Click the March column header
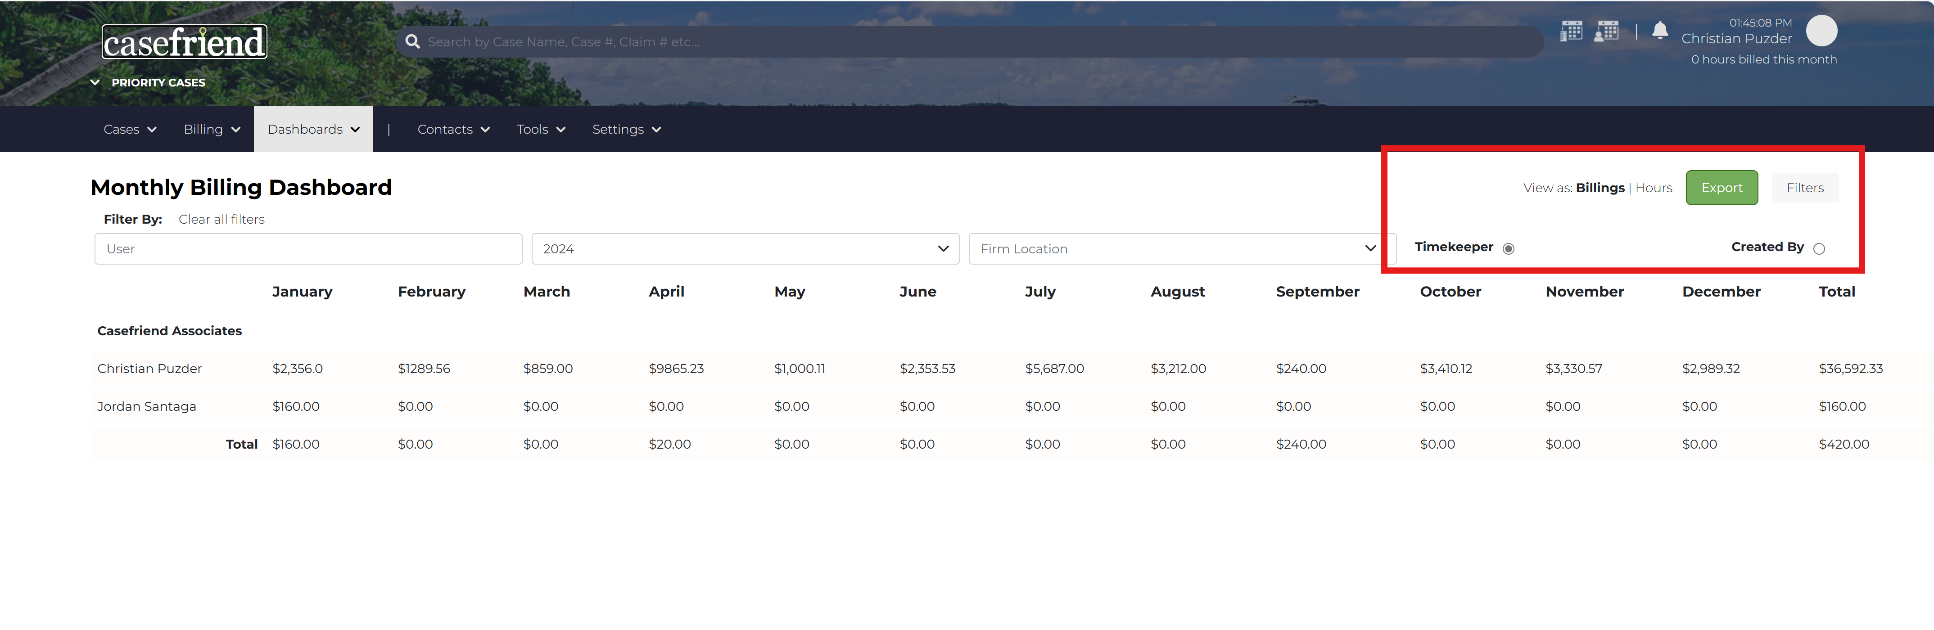The height and width of the screenshot is (630, 1934). 547,291
